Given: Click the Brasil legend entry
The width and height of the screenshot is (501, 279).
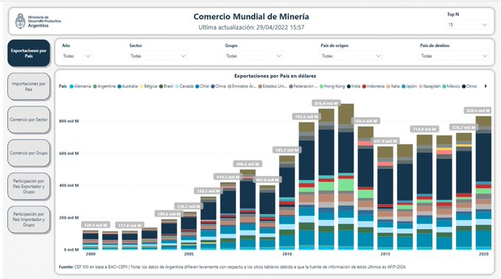Looking at the screenshot, I should 167,86.
